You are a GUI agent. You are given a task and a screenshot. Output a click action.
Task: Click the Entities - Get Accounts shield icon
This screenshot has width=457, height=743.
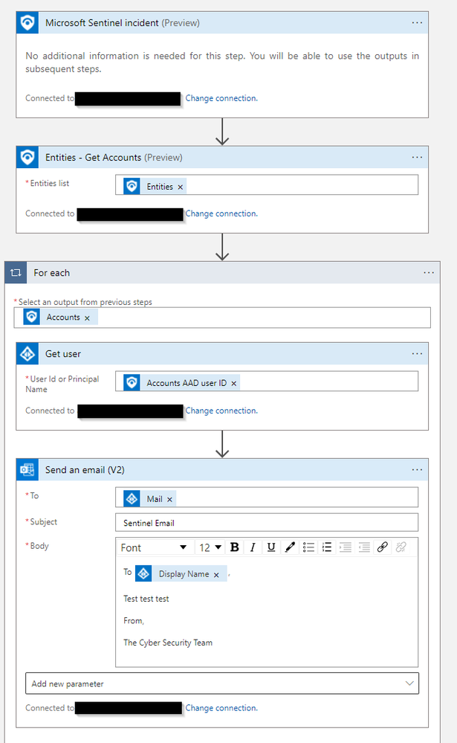(27, 158)
